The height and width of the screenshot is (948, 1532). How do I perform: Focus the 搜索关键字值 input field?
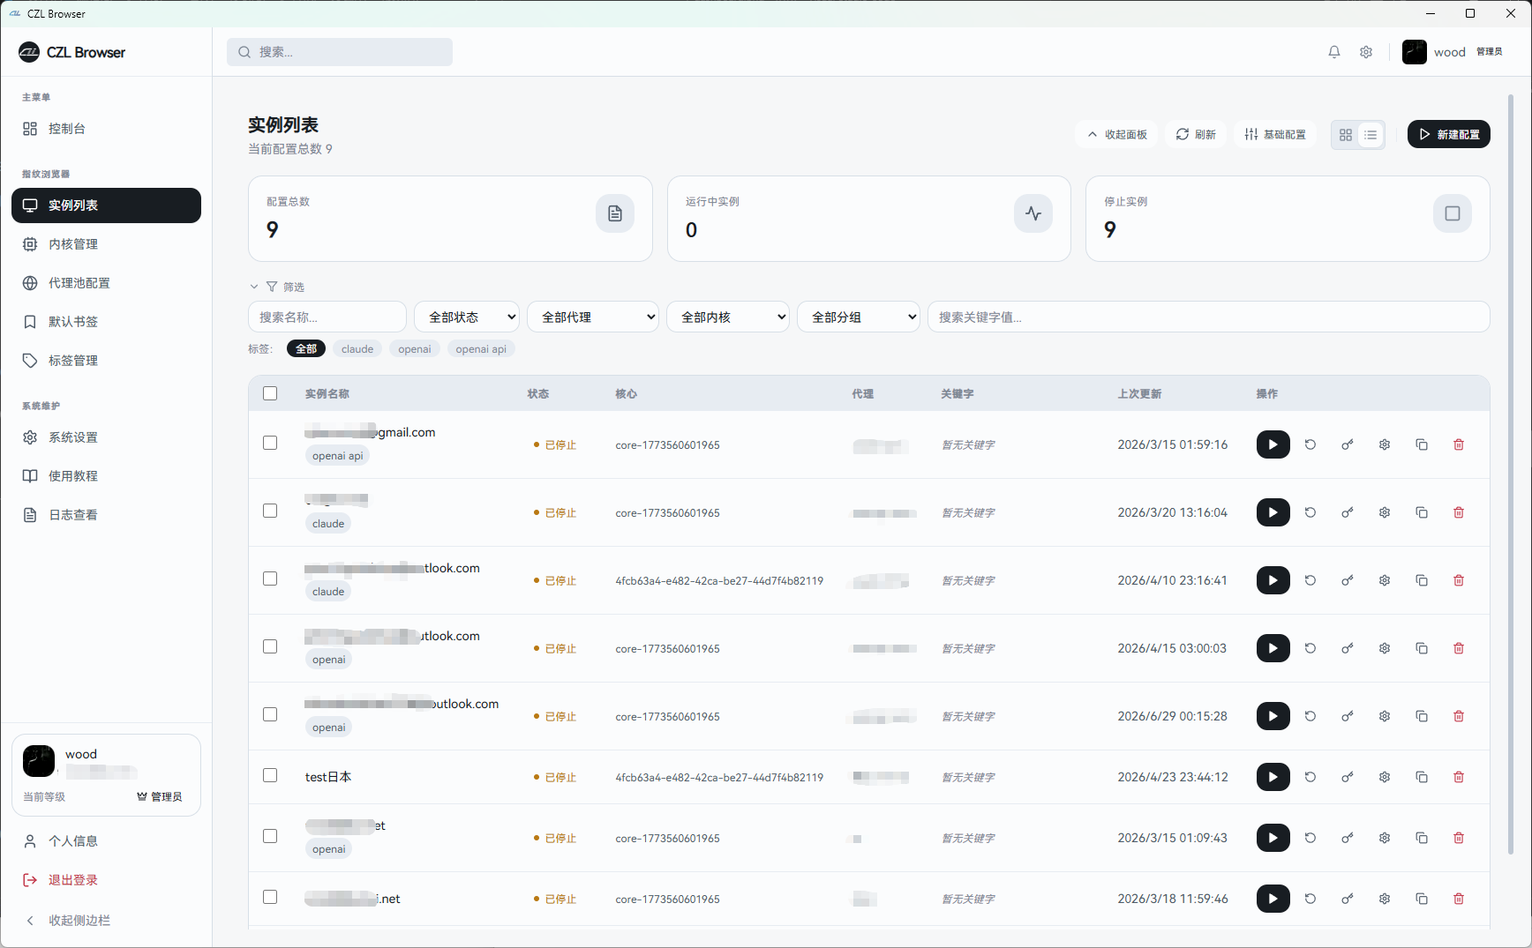(1209, 317)
